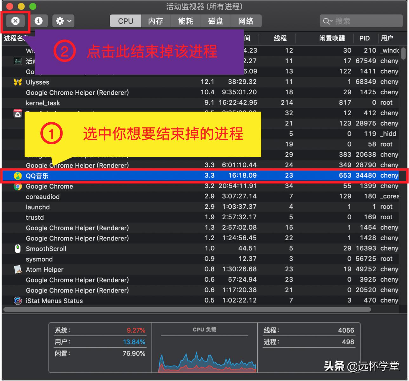Click the QQ音乐 app icon in the selected row
The image size is (409, 381).
18,176
